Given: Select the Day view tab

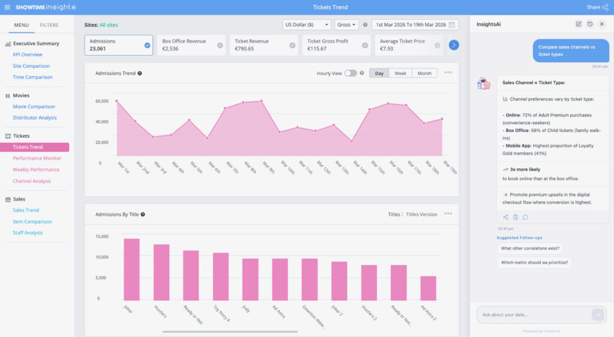Looking at the screenshot, I should (x=379, y=73).
